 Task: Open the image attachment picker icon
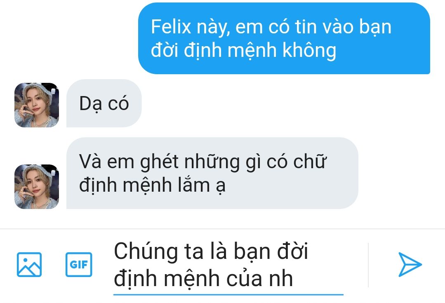[x=29, y=264]
